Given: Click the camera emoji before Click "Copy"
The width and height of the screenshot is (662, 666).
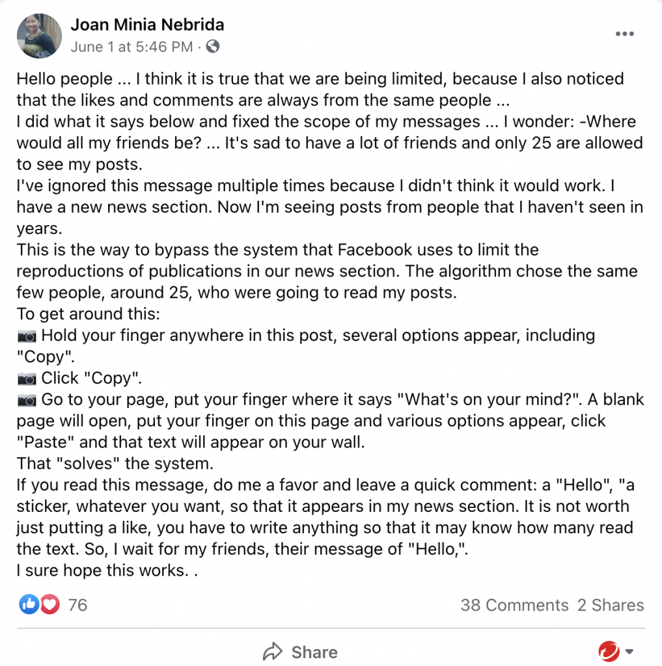Looking at the screenshot, I should 27,379.
